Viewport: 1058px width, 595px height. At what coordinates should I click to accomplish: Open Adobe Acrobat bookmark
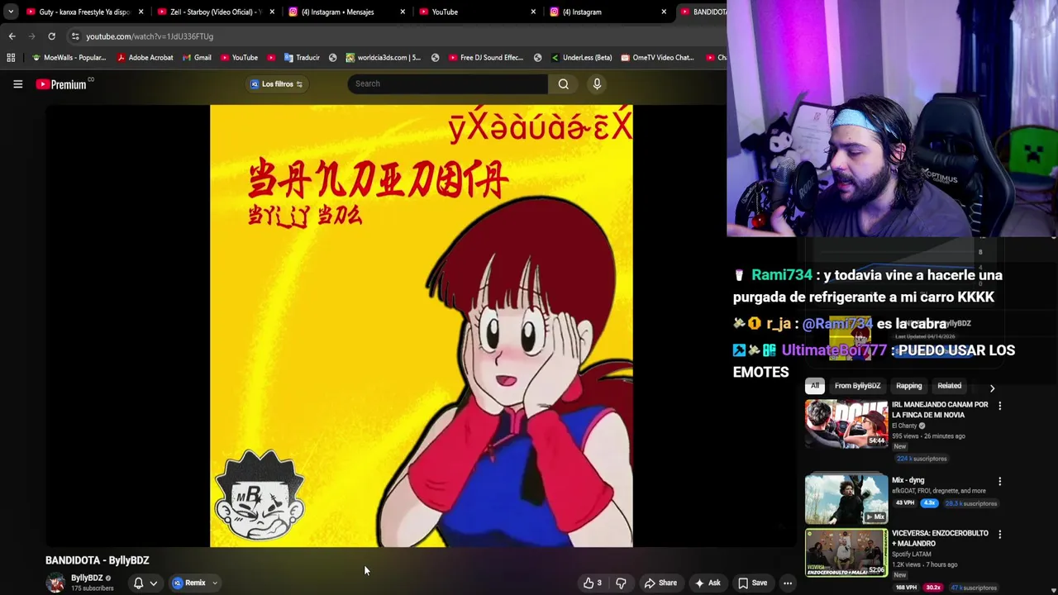coord(145,58)
